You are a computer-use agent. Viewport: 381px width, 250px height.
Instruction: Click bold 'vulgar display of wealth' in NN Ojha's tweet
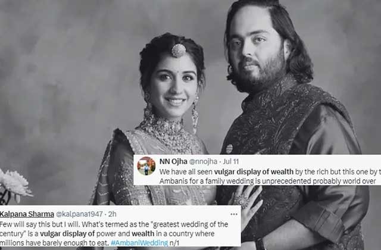254,172
